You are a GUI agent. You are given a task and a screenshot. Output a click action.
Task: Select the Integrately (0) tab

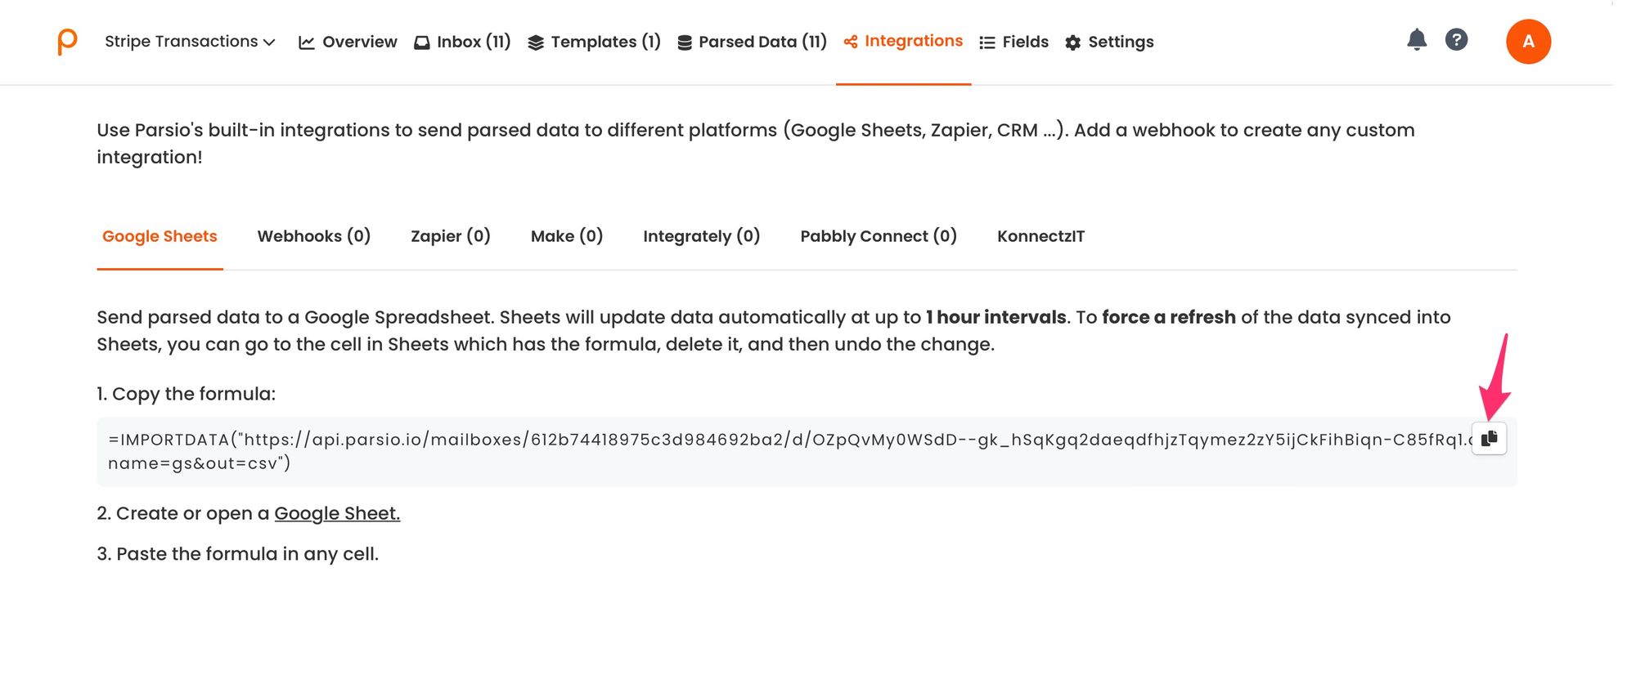coord(701,236)
